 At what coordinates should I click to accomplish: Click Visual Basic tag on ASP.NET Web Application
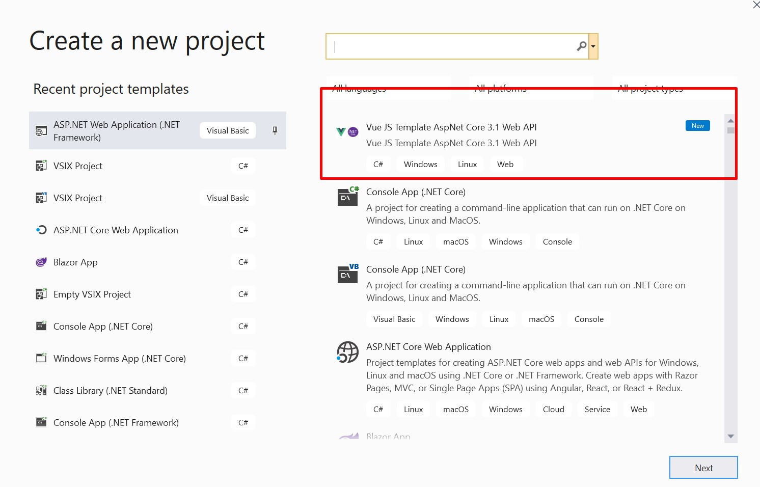coord(228,130)
